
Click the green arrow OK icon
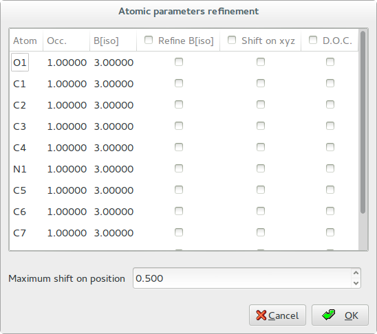328,315
